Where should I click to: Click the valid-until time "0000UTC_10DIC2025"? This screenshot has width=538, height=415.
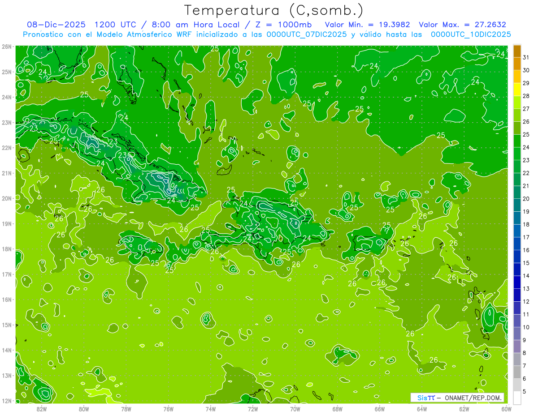coord(471,34)
